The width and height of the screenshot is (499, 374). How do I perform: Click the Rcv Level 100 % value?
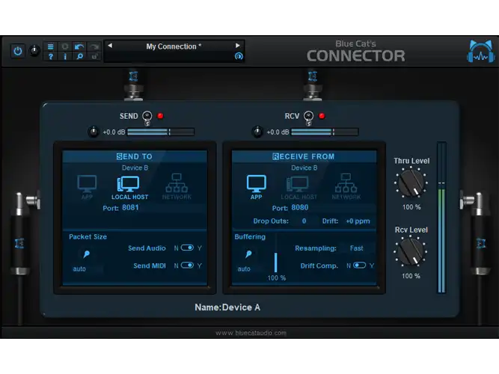(411, 276)
